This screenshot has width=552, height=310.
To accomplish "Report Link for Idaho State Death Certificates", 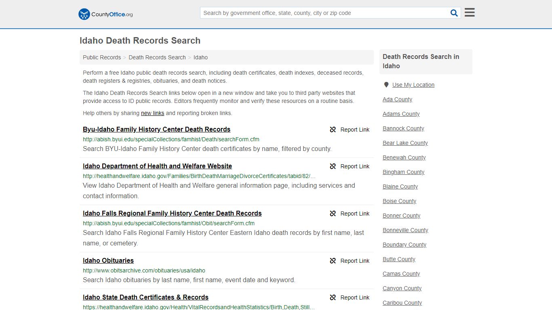I will point(350,297).
